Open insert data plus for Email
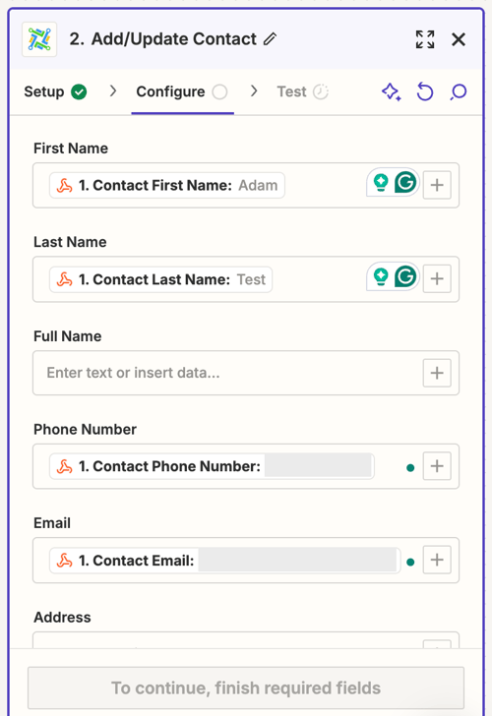 coord(437,560)
